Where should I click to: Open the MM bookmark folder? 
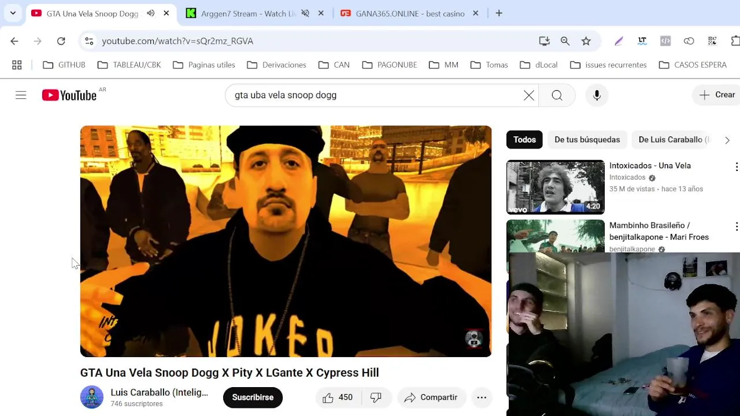(x=444, y=65)
